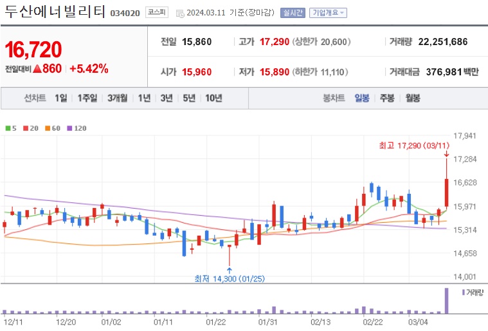Click the trading volume 22,251,686
Screen dimensions: 488x331
click(x=443, y=42)
